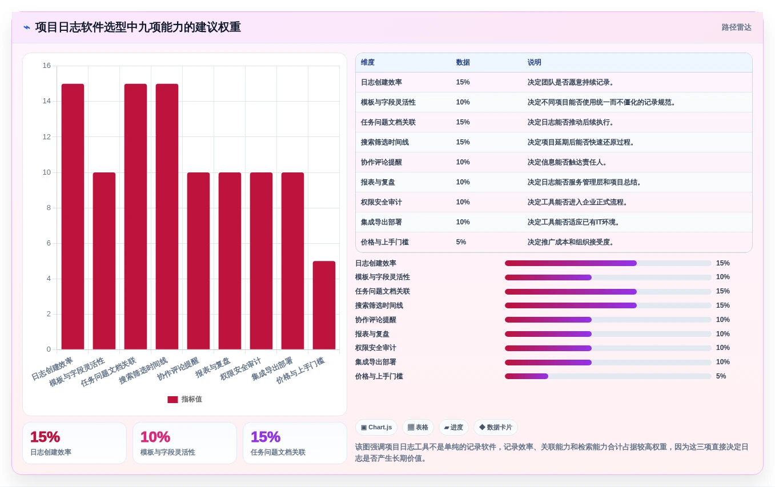Click the 搜索筛选时间线 progress bar
Screen dimensions: 775x487
coord(608,305)
